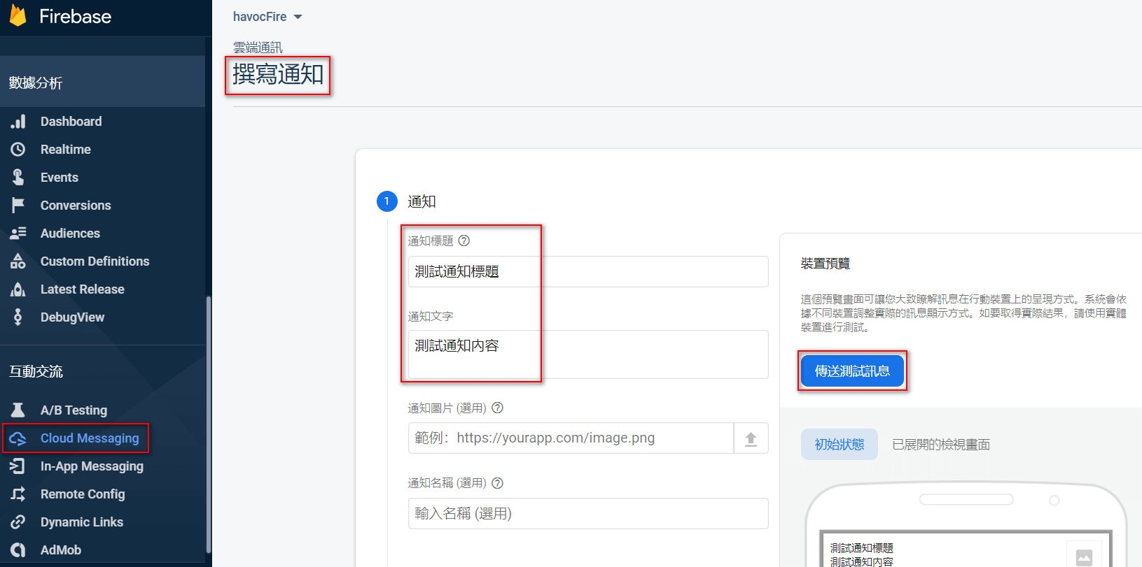Go to Dashboard in sidebar

[x=71, y=122]
